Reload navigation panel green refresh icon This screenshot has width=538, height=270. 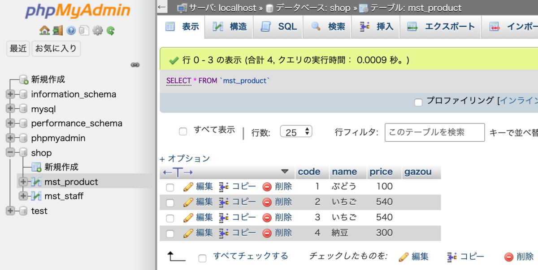pyautogui.click(x=110, y=30)
